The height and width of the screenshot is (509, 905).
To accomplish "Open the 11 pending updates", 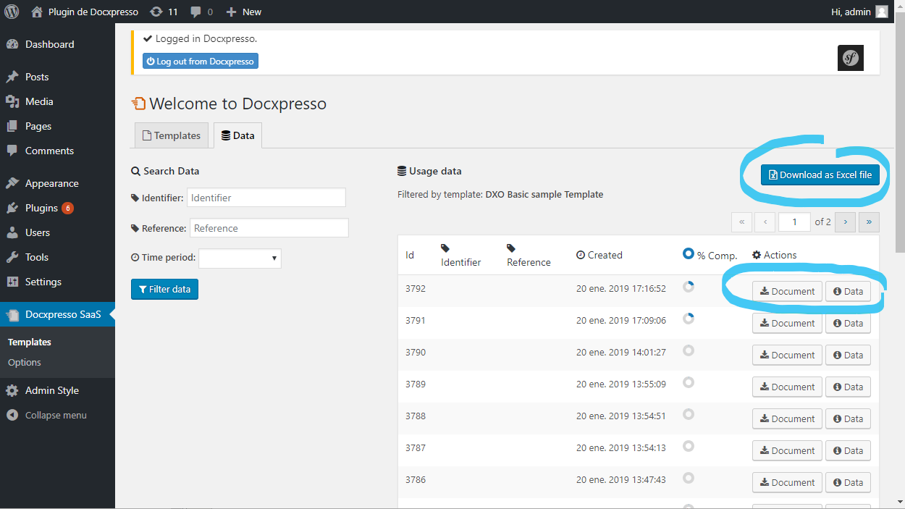I will pos(164,12).
